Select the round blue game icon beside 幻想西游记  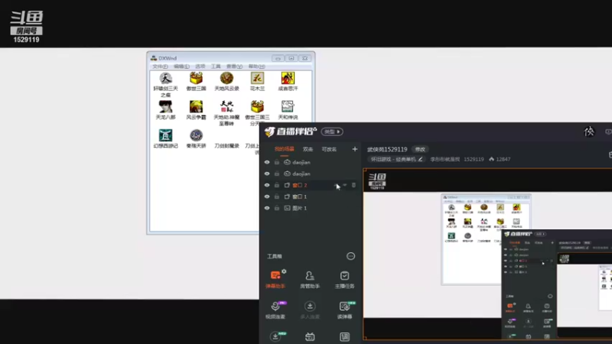click(x=196, y=135)
